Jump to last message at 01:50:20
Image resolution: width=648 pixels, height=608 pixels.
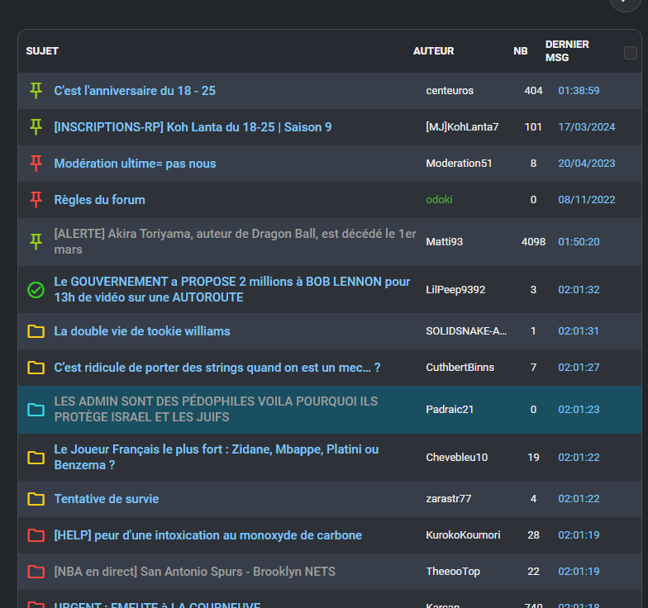pyautogui.click(x=579, y=241)
